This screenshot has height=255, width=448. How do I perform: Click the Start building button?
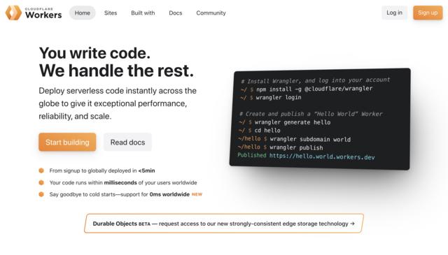(x=67, y=142)
